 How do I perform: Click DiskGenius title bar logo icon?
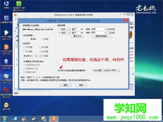(15, 15)
